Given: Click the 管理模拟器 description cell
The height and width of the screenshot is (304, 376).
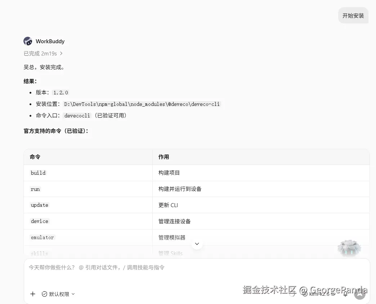Looking at the screenshot, I should pyautogui.click(x=261, y=237).
